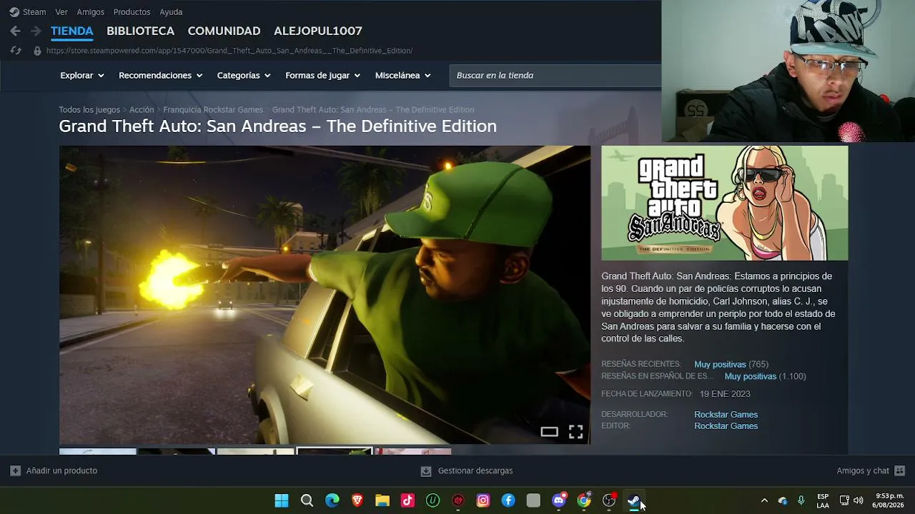Go back with the left arrow
Image resolution: width=915 pixels, height=514 pixels.
point(15,31)
